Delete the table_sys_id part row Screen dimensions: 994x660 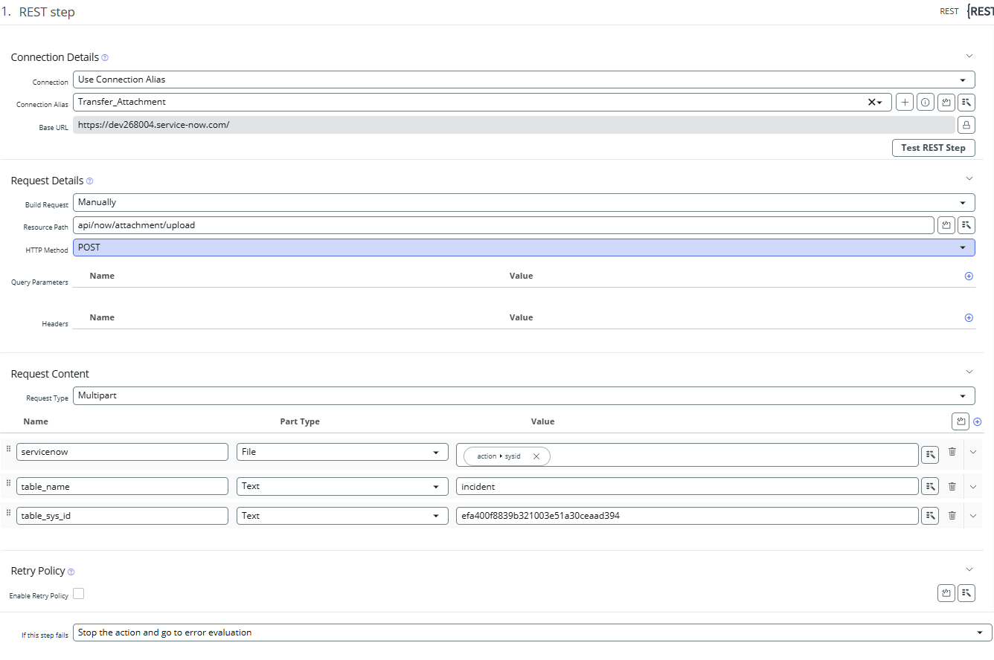tap(952, 516)
